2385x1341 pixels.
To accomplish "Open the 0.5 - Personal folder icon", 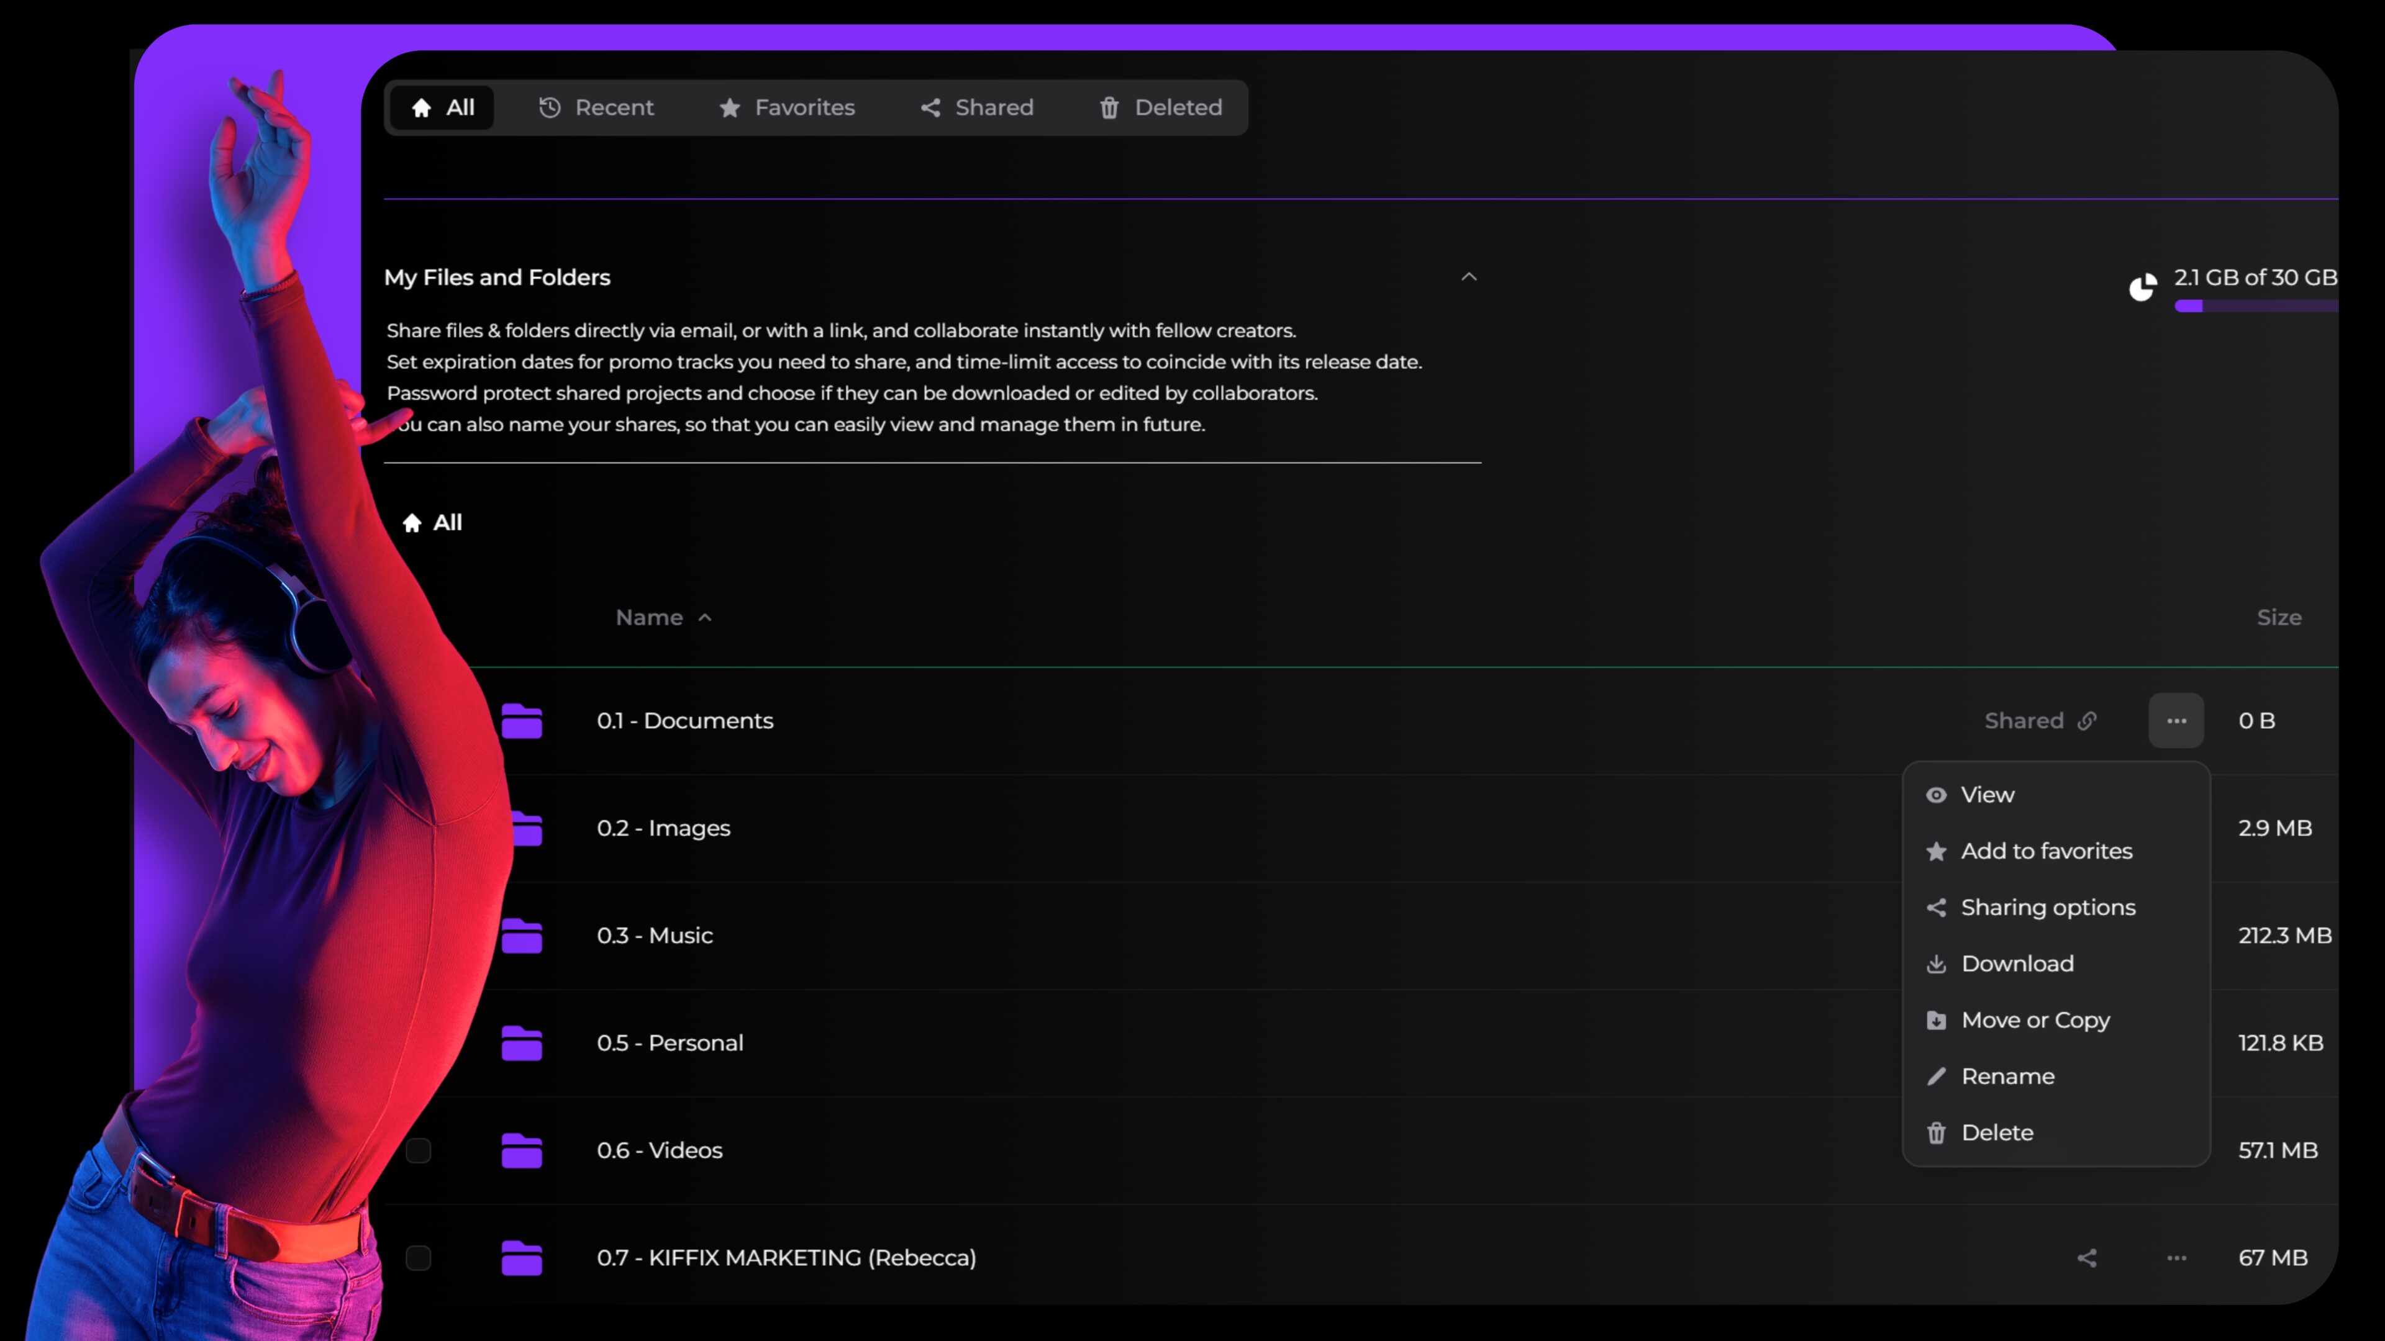I will click(521, 1043).
